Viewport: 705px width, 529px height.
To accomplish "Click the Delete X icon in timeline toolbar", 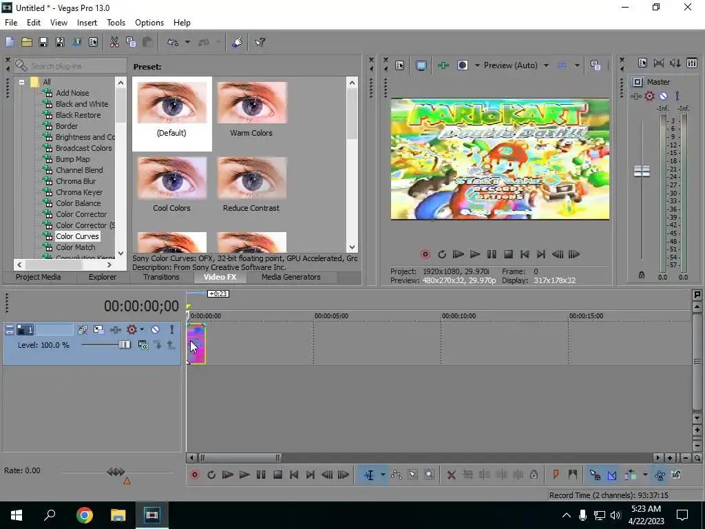I will [x=452, y=475].
